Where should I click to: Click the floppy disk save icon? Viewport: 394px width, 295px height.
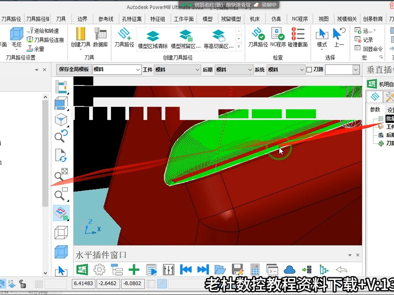[237, 270]
